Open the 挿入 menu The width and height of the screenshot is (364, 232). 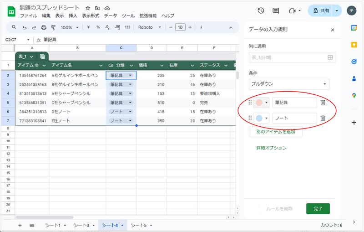pos(73,16)
